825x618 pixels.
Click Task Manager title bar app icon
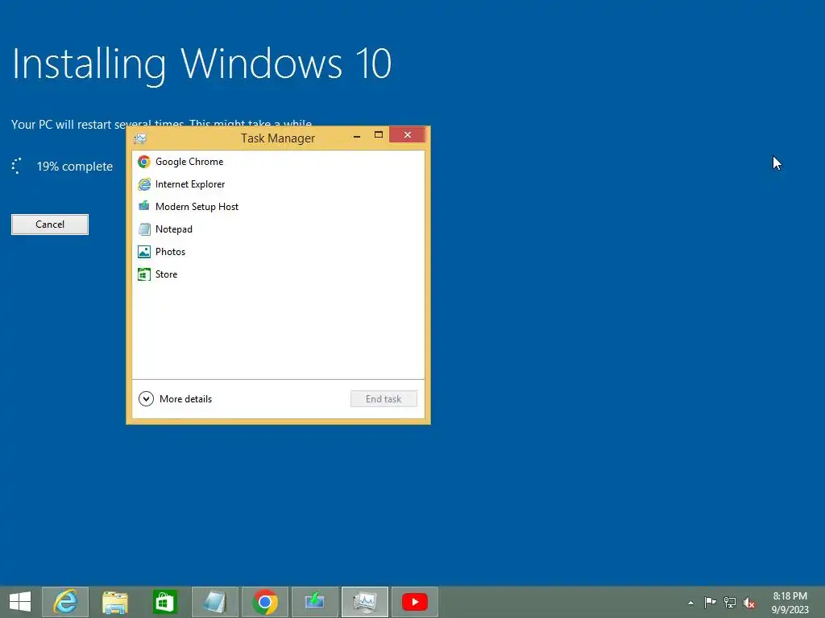coord(140,138)
